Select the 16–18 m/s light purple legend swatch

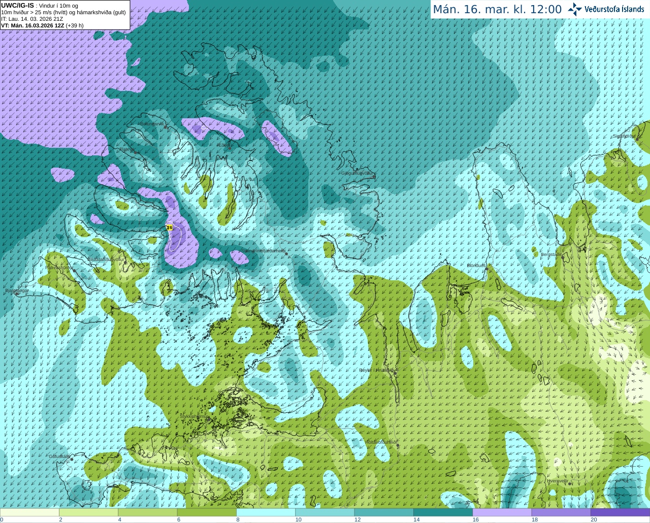(502, 512)
